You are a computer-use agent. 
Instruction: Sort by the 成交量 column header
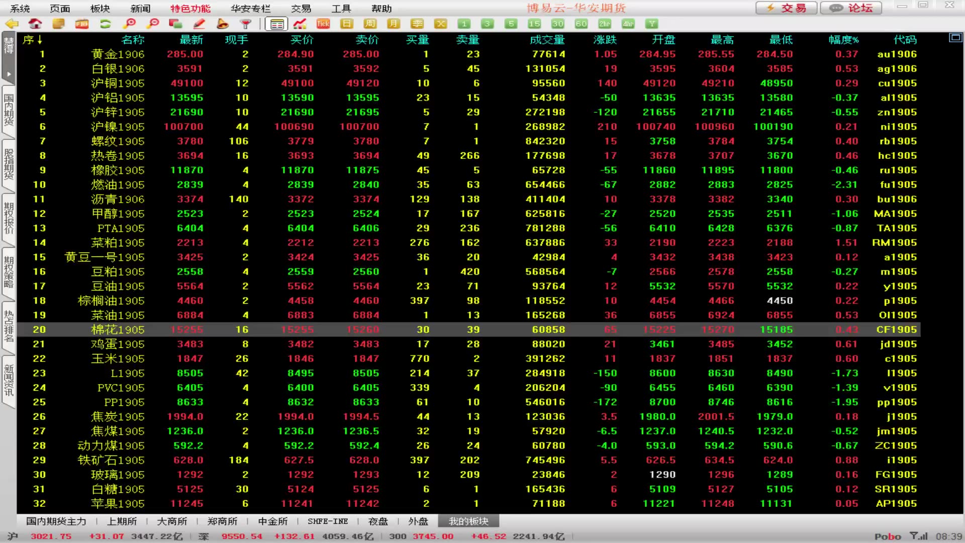(x=547, y=40)
